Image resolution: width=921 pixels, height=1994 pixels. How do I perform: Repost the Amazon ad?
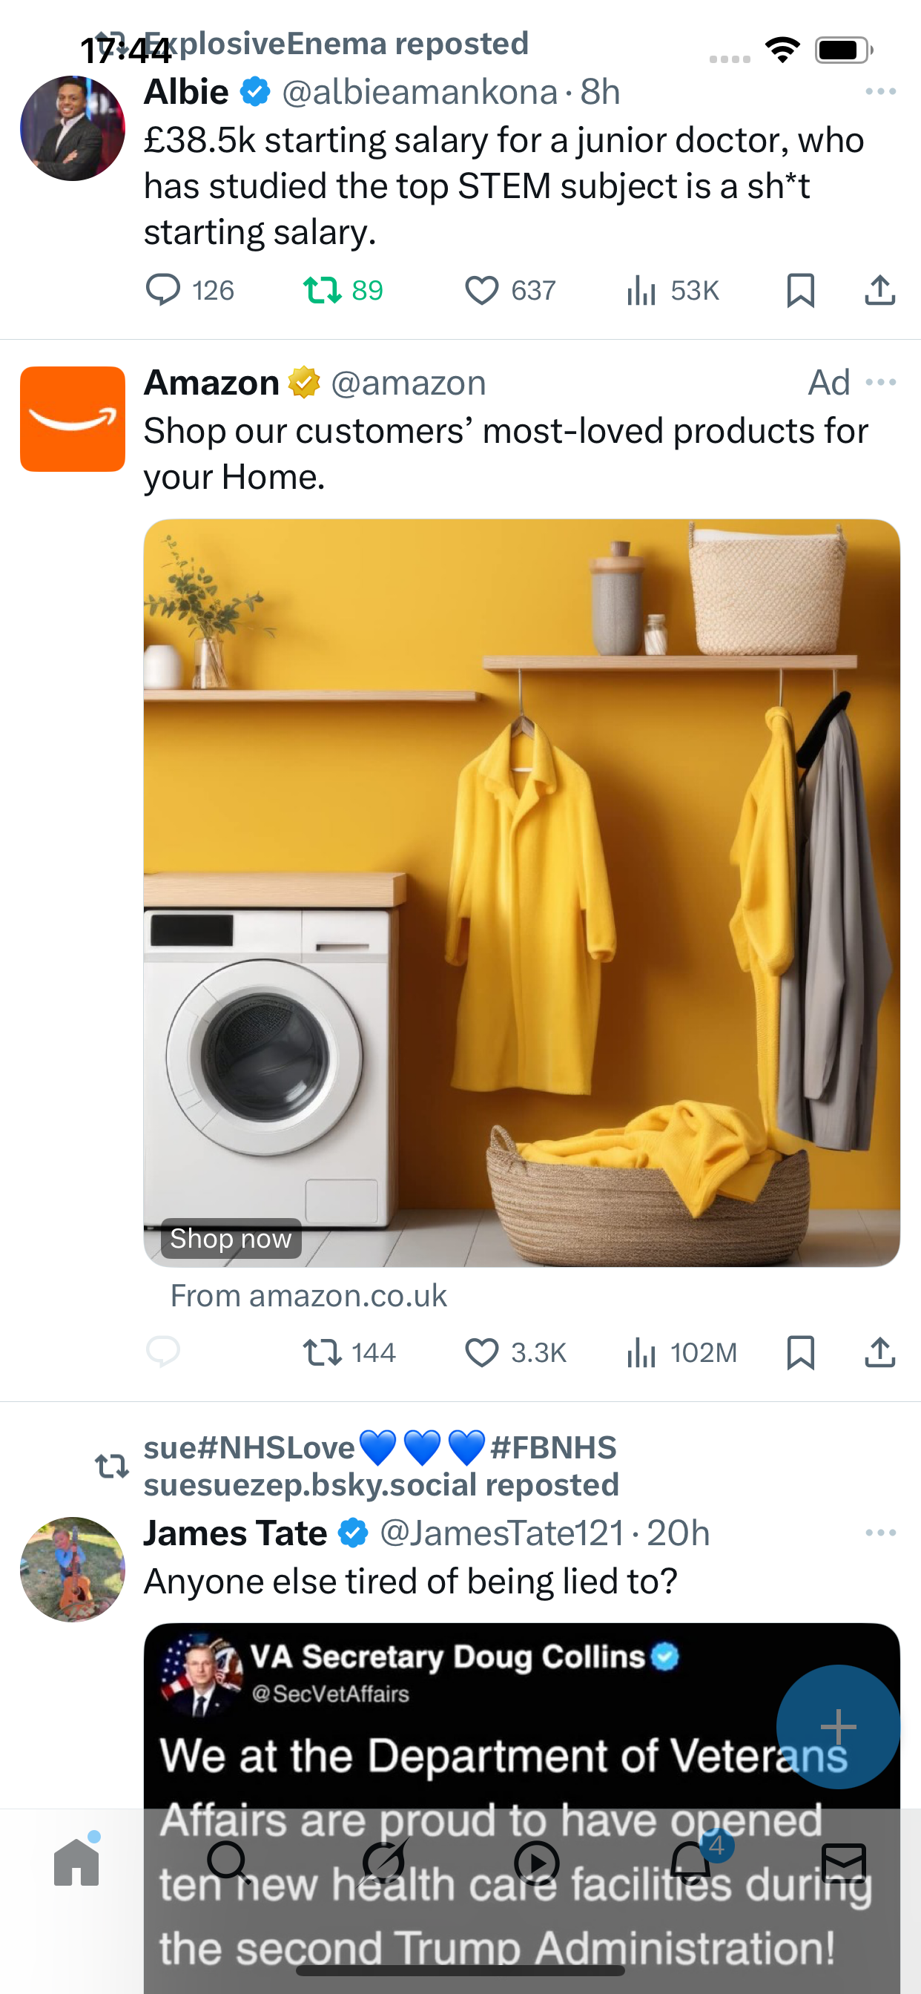pos(322,1353)
